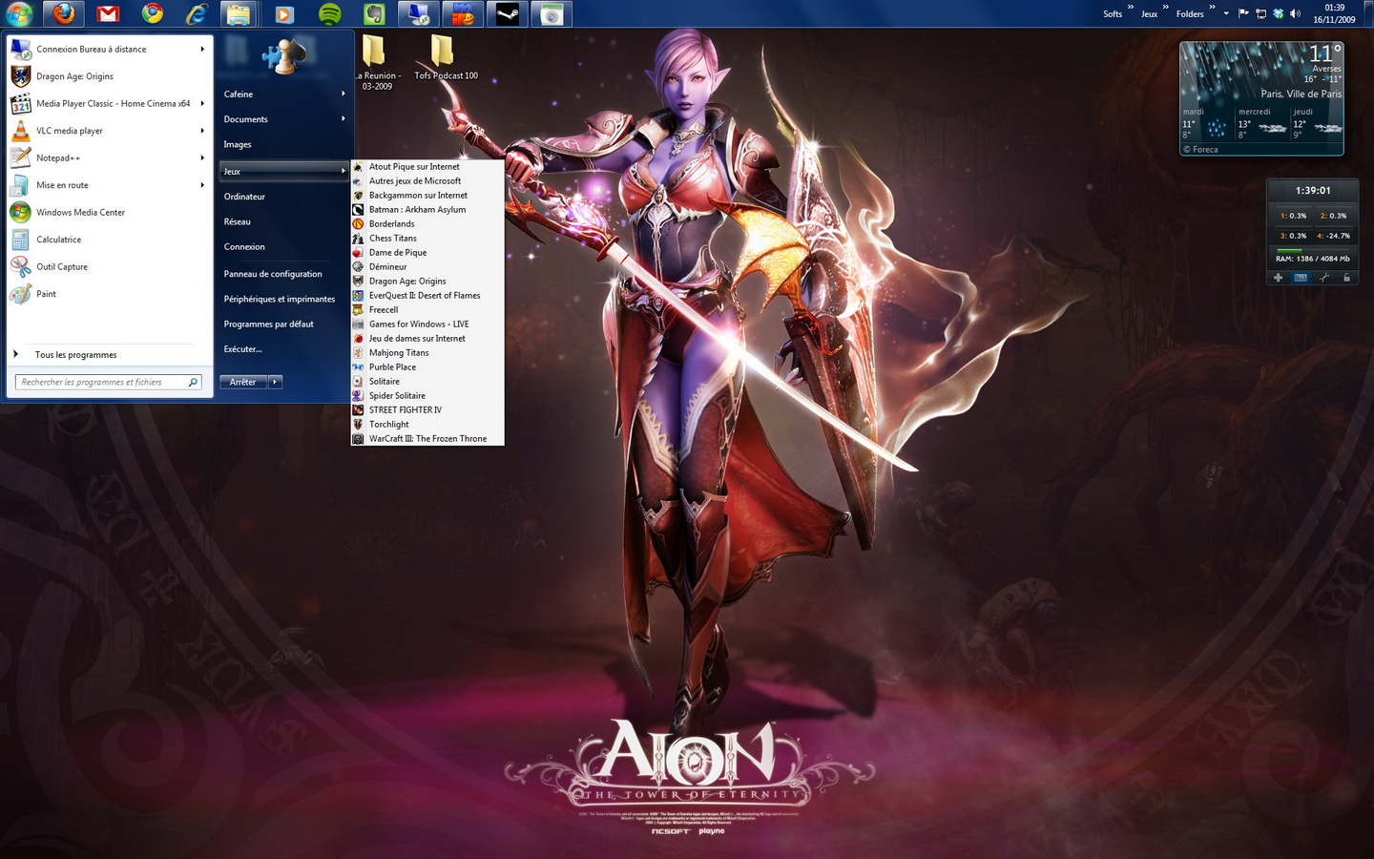
Task: Click the plus icon on the CPU gadget
Action: [1279, 278]
